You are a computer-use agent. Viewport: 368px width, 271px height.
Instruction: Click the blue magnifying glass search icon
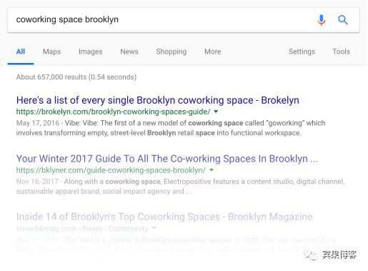pos(343,20)
